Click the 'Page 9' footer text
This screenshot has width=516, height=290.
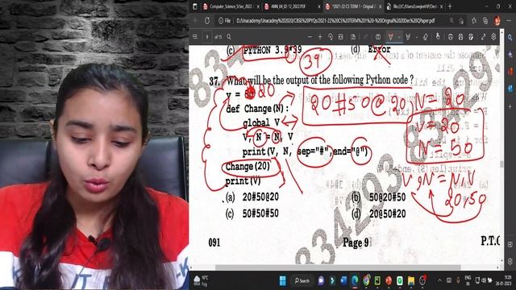[356, 242]
